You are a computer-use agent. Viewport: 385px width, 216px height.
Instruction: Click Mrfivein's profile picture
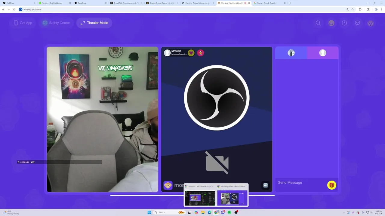point(167,53)
